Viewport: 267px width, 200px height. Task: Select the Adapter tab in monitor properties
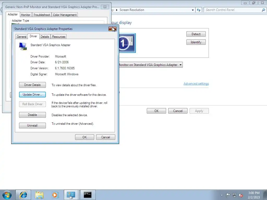[13, 15]
